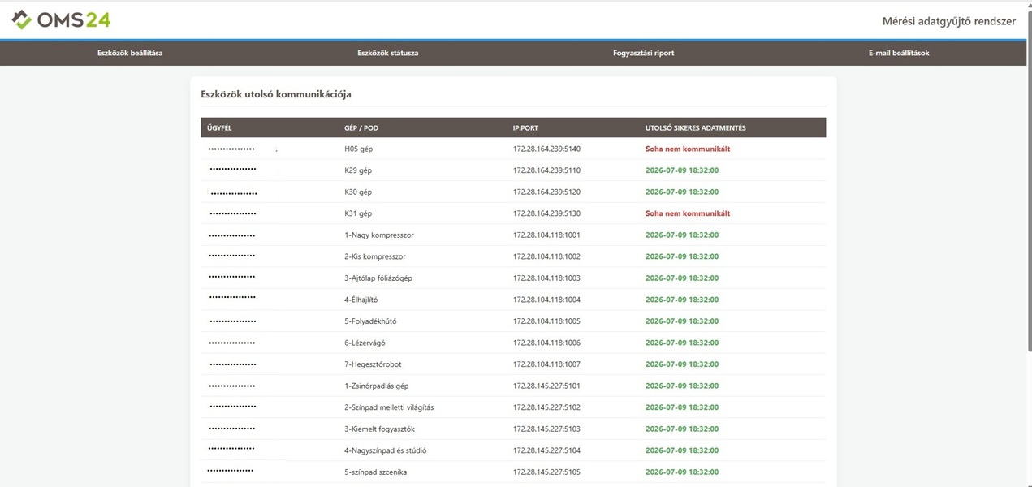This screenshot has width=1032, height=487.
Task: Select the H05 gép row
Action: click(513, 149)
